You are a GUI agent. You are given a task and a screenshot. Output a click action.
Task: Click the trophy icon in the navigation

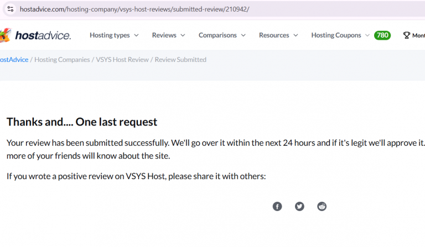coord(407,35)
